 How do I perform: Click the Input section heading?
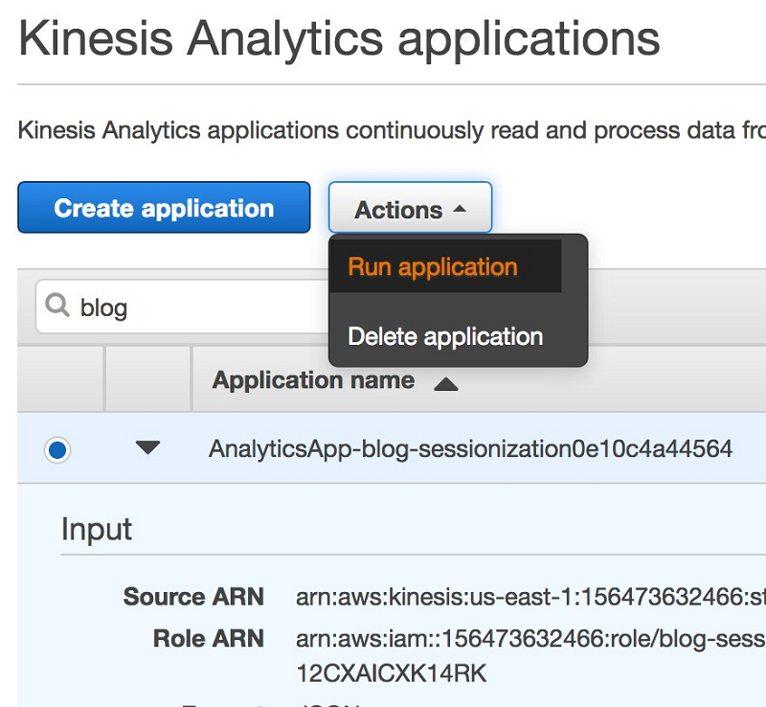click(x=97, y=530)
